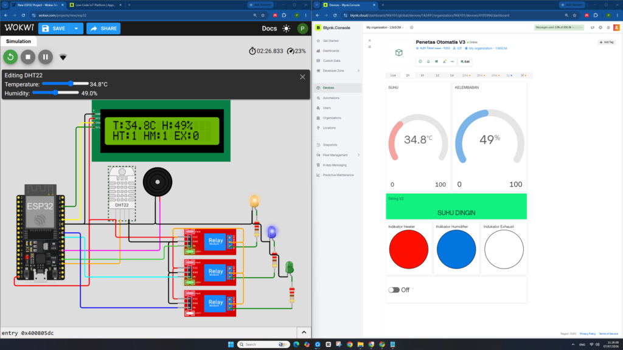Open Dashboards in Blynk sidebar

pyautogui.click(x=330, y=51)
